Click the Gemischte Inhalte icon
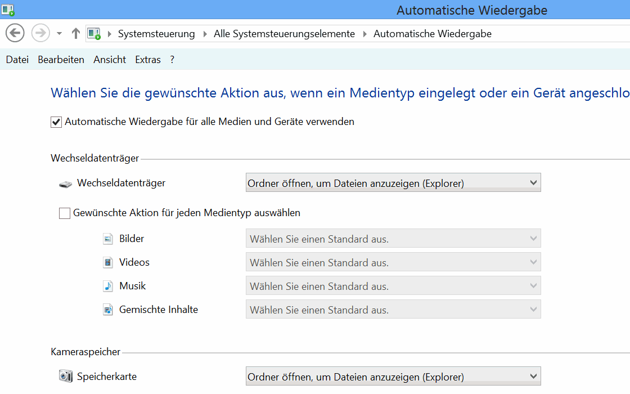The image size is (630, 394). [x=108, y=310]
